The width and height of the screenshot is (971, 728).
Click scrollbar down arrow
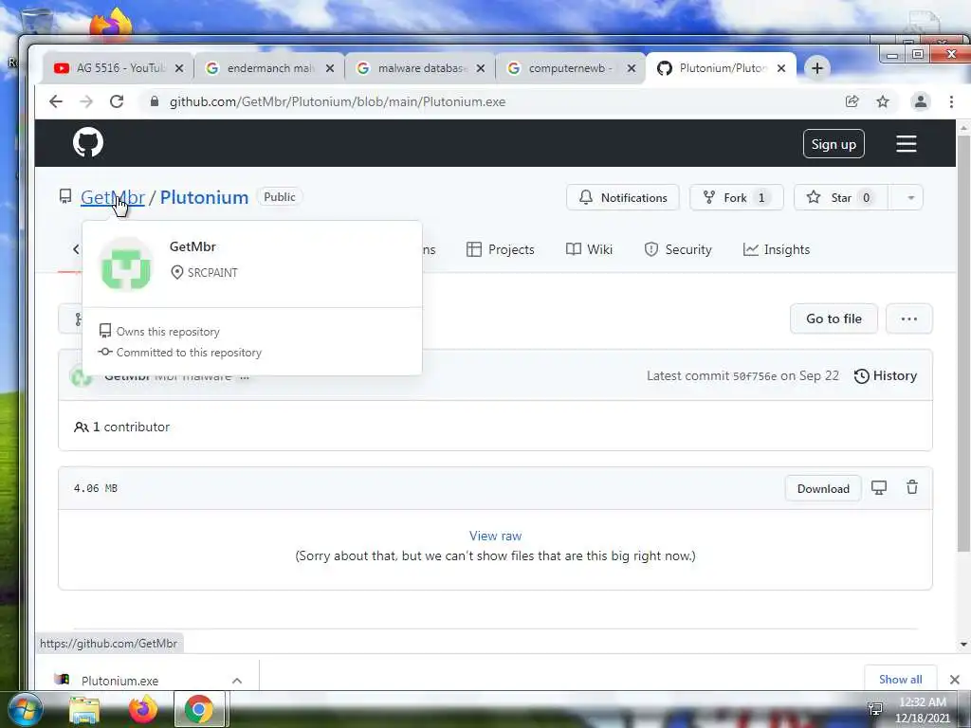(x=963, y=645)
